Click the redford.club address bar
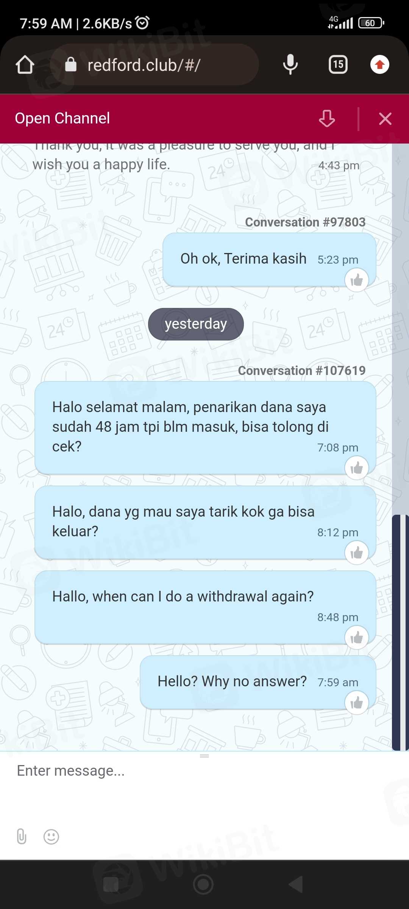 point(155,65)
